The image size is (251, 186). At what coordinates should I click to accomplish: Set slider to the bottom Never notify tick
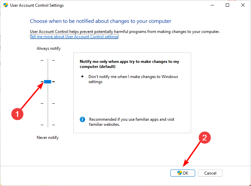tap(48, 125)
